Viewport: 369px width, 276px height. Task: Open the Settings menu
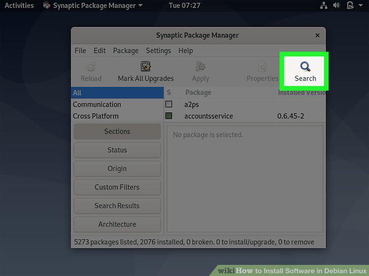point(158,51)
